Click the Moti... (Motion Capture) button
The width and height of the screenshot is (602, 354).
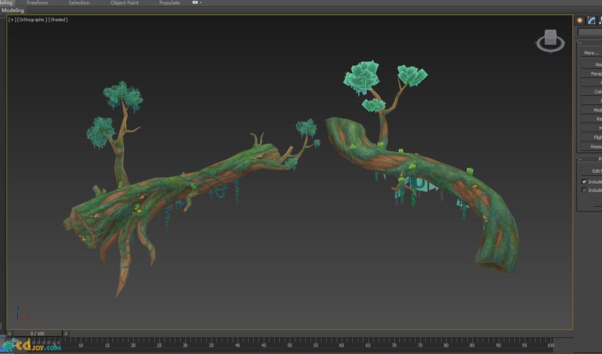[592, 110]
